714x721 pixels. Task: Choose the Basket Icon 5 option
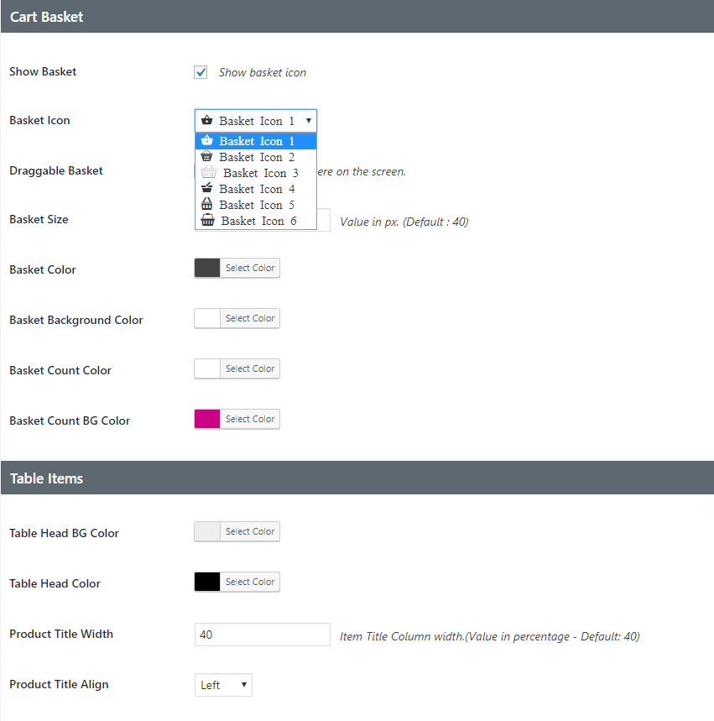[256, 205]
